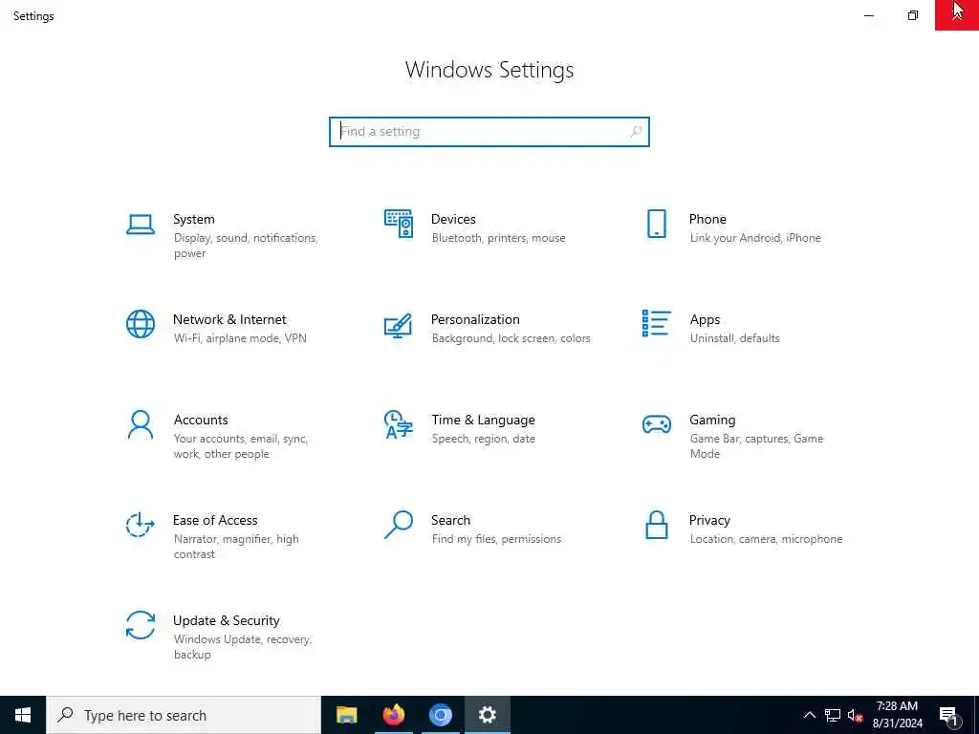The image size is (979, 734).
Task: Open the notification Action Center
Action: point(949,715)
